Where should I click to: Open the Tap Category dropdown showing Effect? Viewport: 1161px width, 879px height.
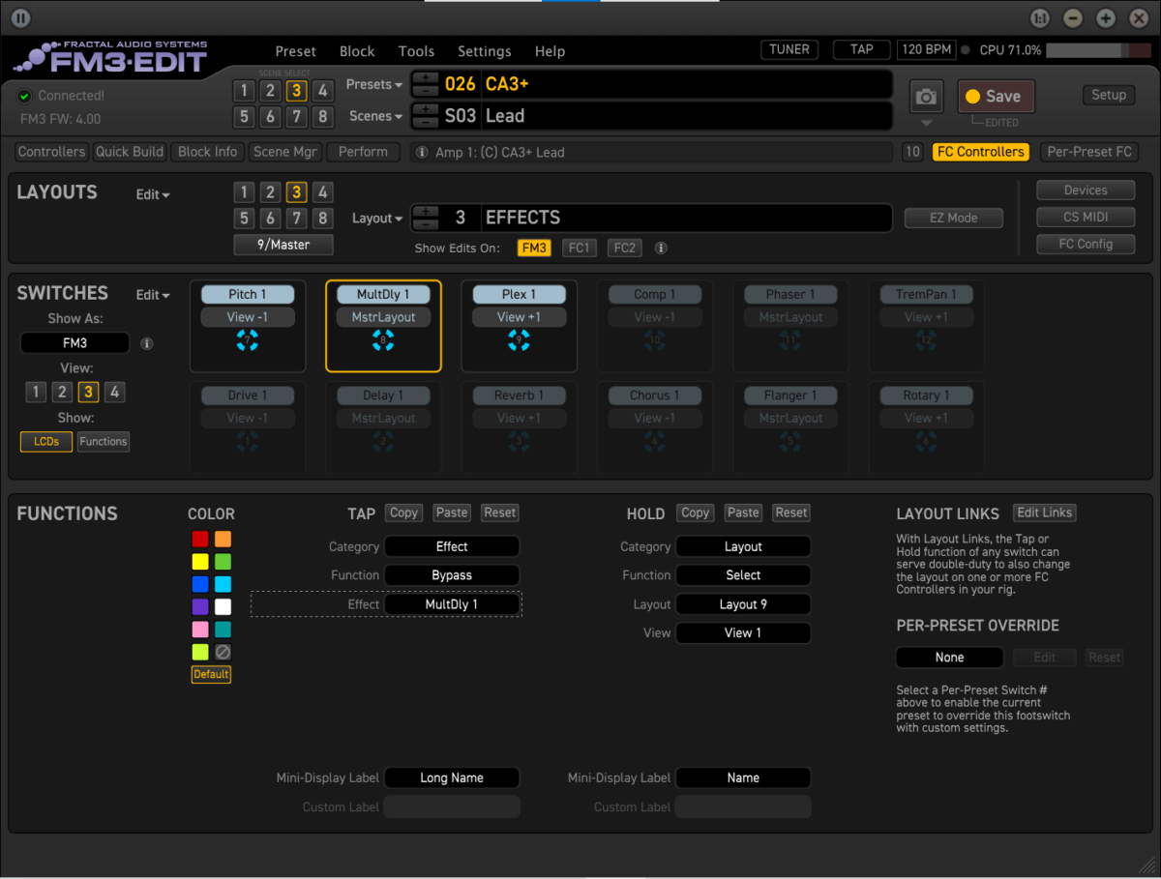coord(452,546)
